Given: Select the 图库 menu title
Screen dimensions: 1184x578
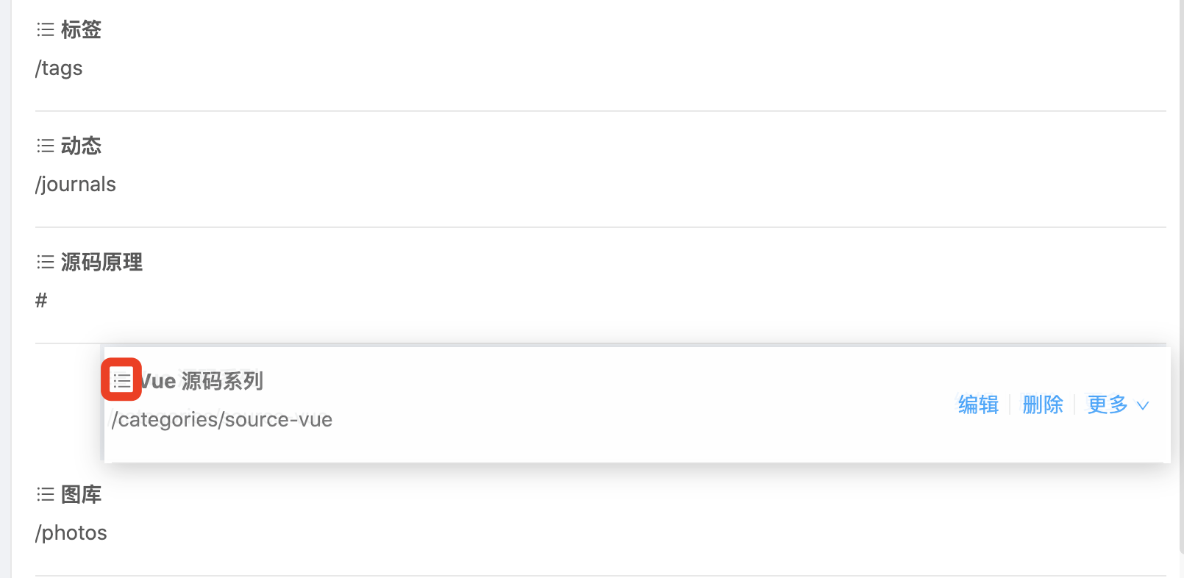Looking at the screenshot, I should (x=81, y=495).
